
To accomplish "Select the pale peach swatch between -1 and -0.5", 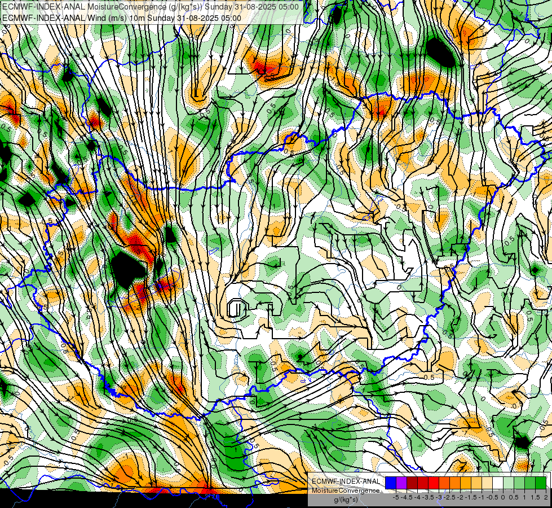I will 487,483.
